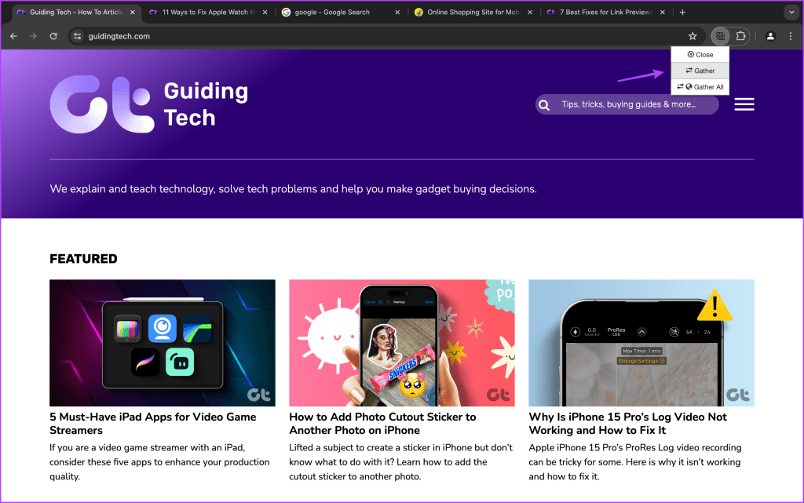Image resolution: width=804 pixels, height=503 pixels.
Task: Open iPhone 15 Pro Log Video article thumbnail
Action: [x=641, y=343]
